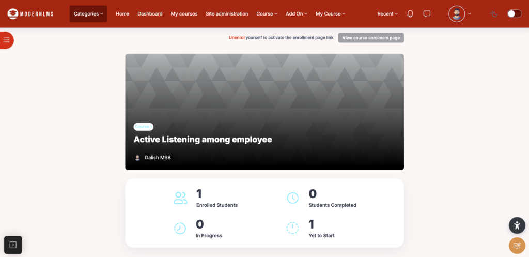The image size is (529, 257).
Task: Click the night mode moon icon
Action: tap(494, 14)
